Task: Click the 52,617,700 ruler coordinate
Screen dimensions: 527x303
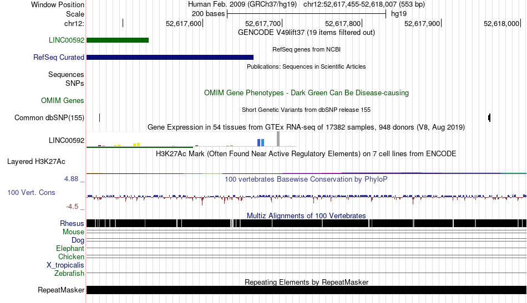Action: 263,23
